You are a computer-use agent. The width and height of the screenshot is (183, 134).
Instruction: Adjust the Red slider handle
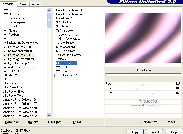coord(143,85)
